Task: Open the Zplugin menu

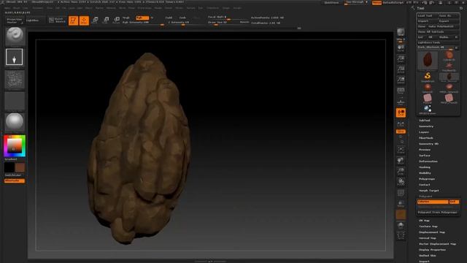Action: [x=226, y=8]
